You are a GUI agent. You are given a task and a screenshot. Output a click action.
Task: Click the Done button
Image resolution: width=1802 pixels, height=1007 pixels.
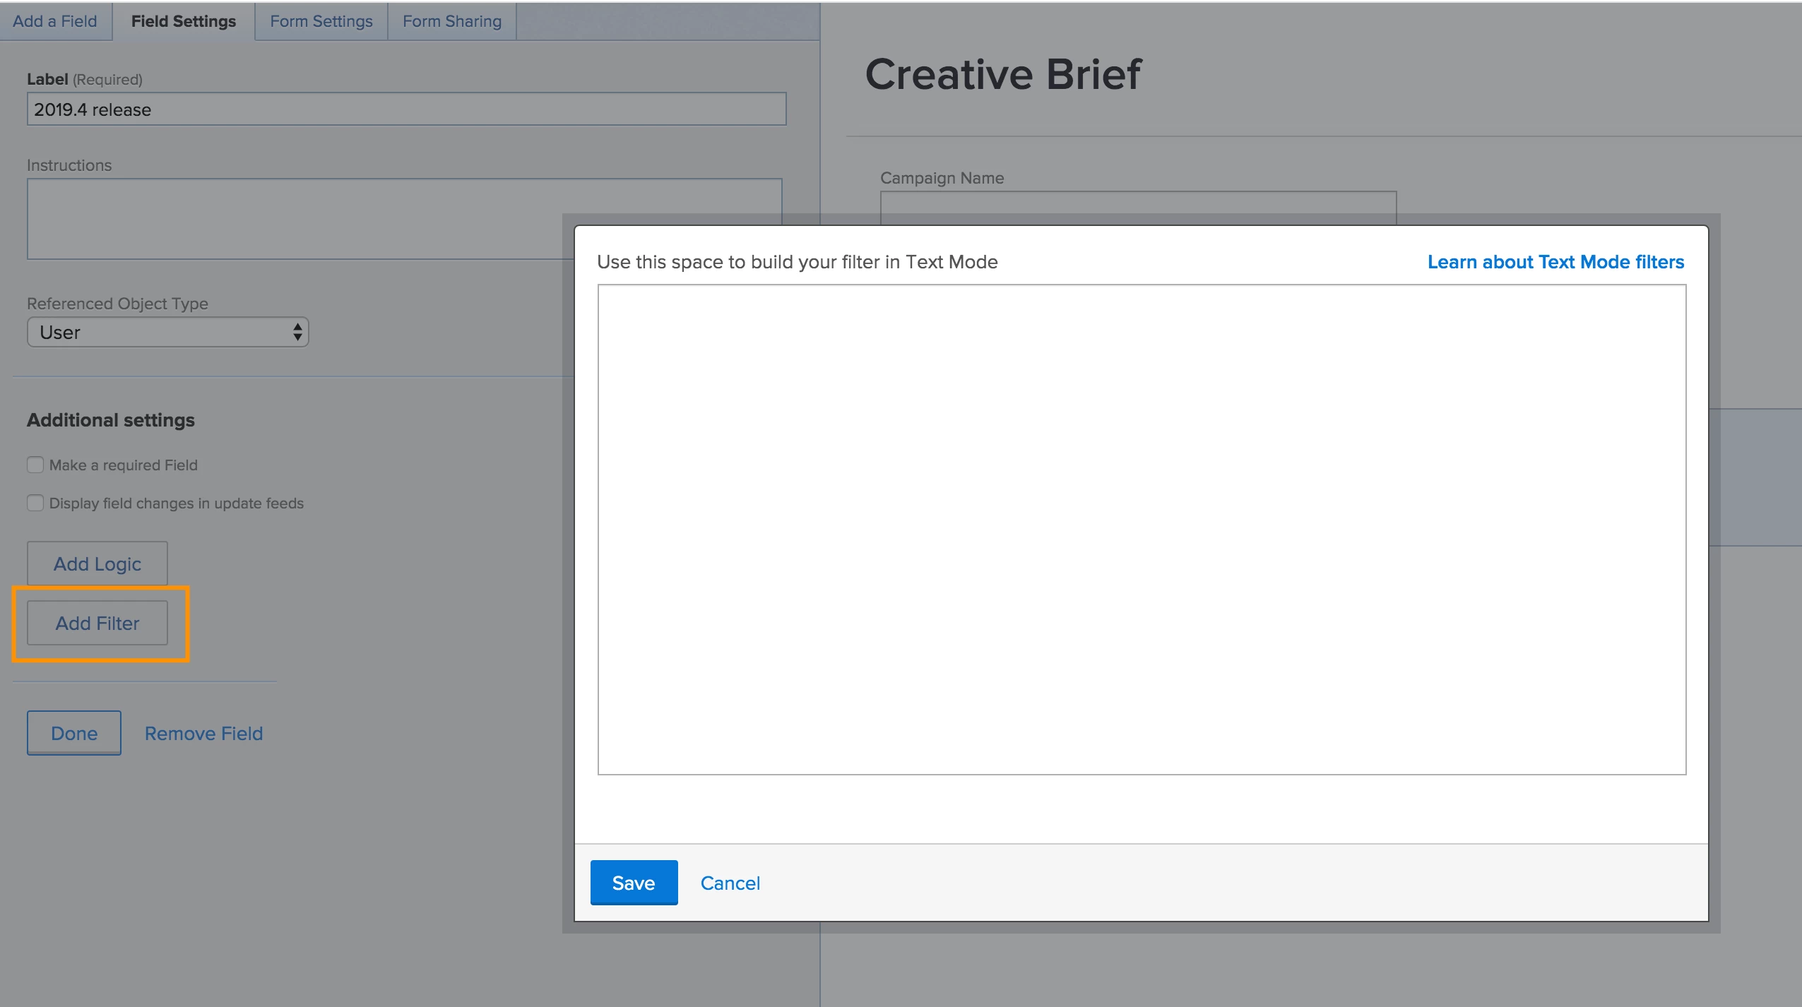coord(74,733)
